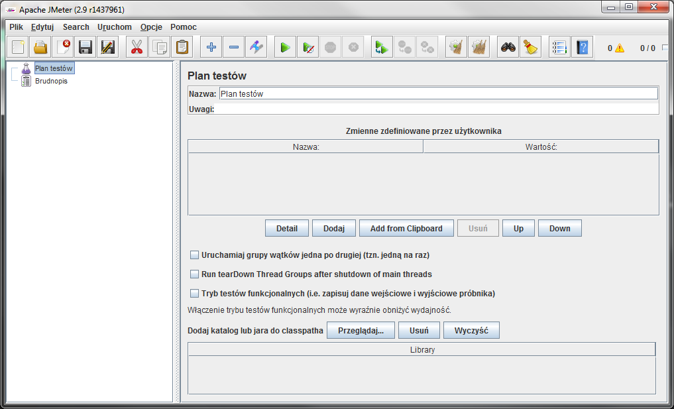The height and width of the screenshot is (409, 674).
Task: Open the Pomoc menu
Action: click(x=184, y=27)
